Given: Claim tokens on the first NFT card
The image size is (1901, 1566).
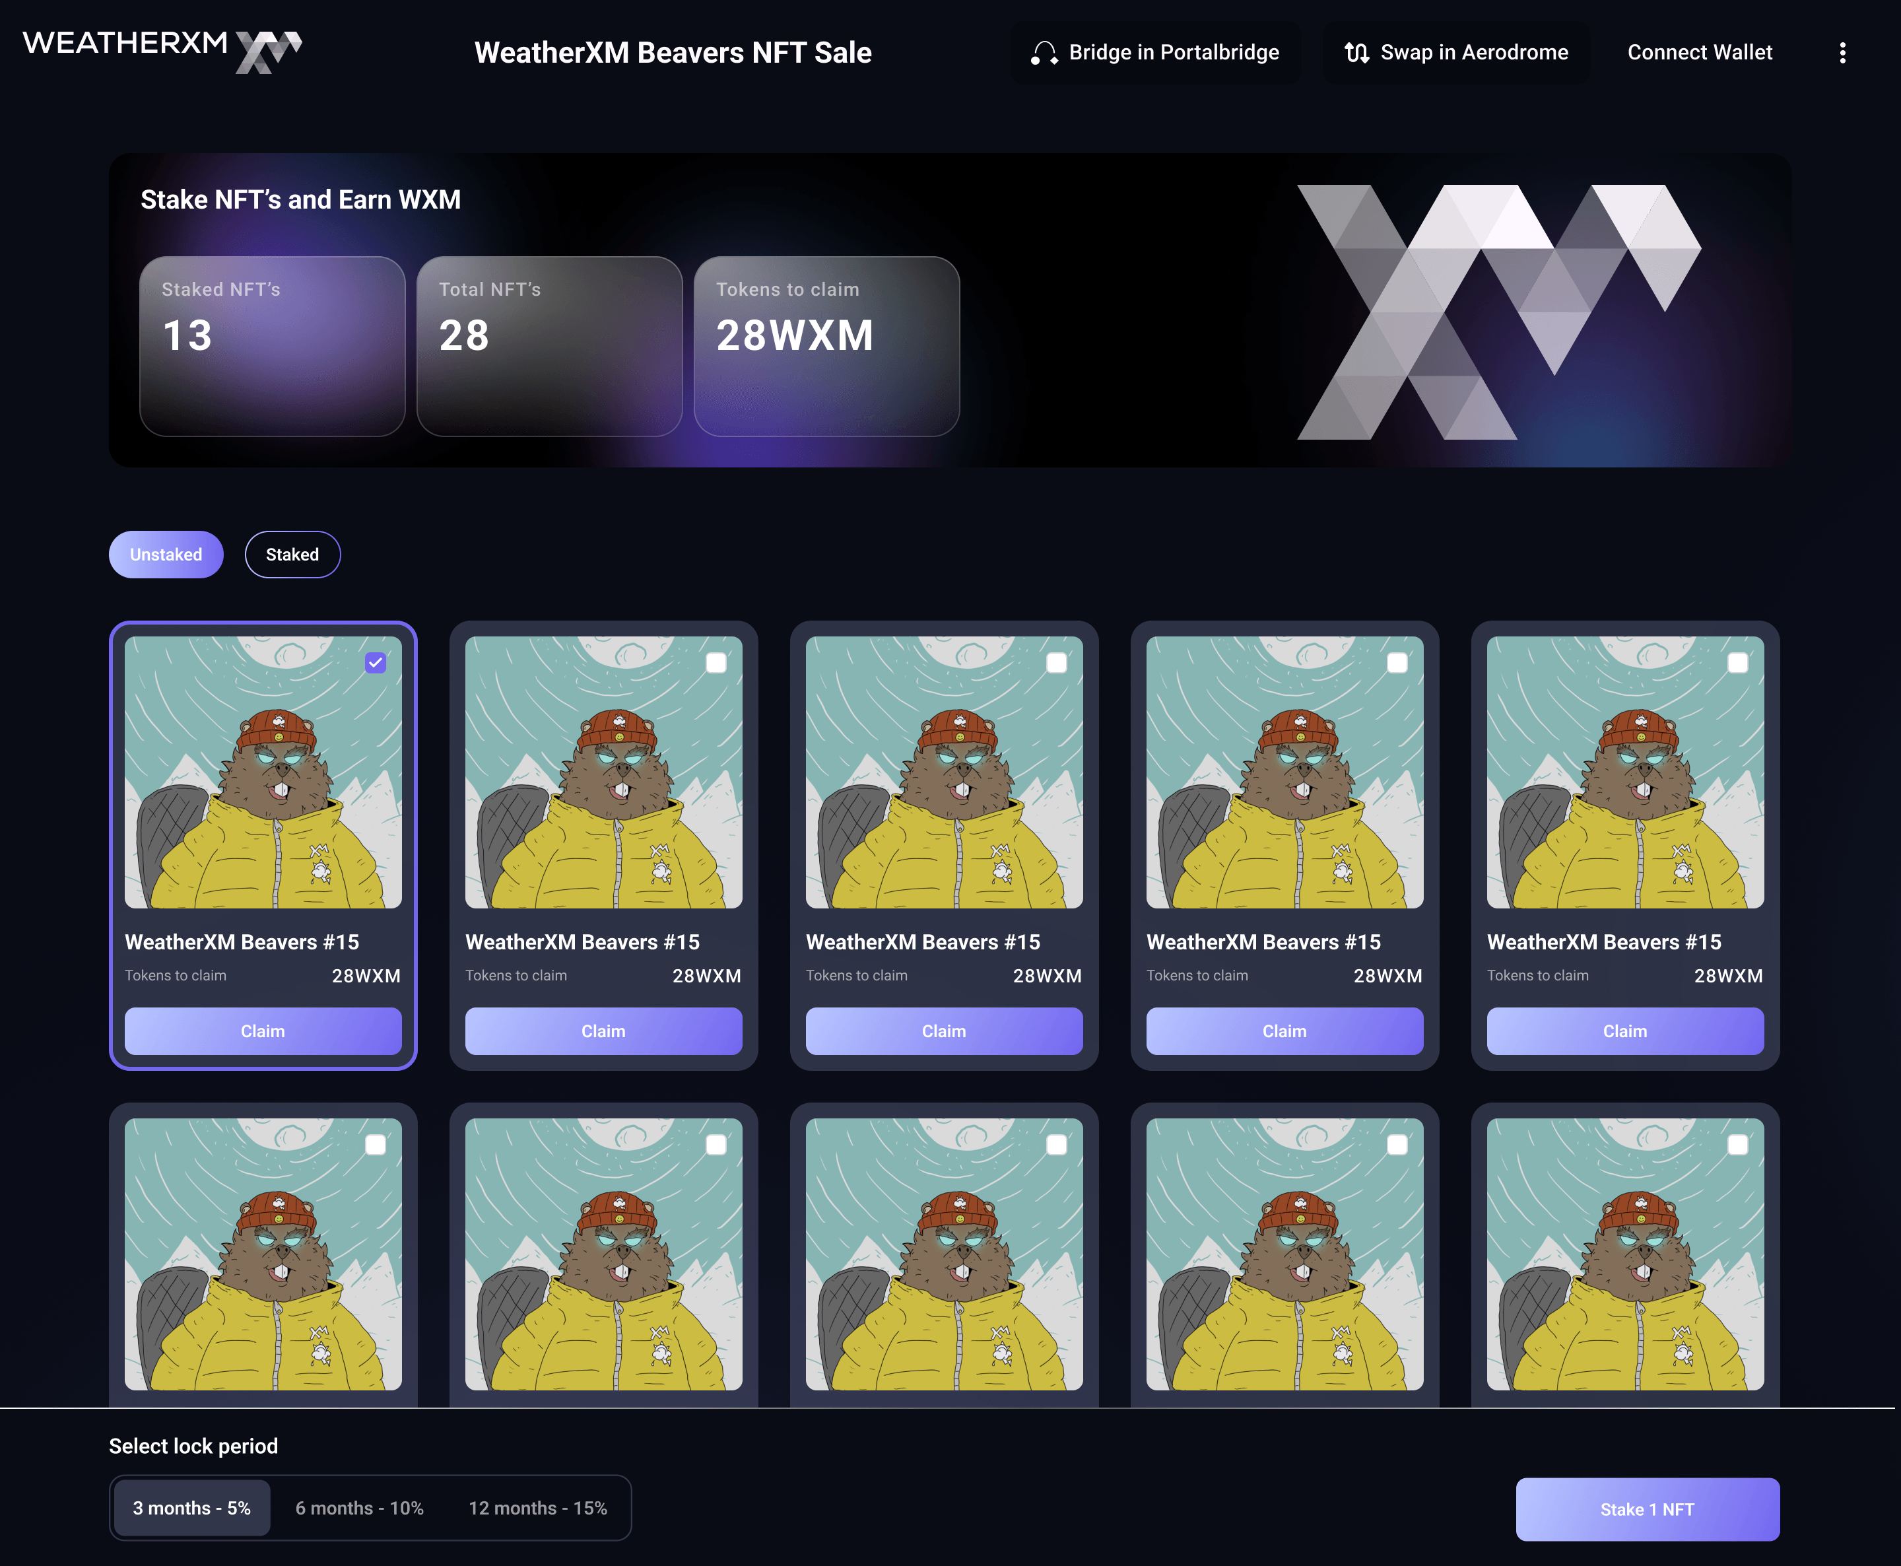Looking at the screenshot, I should click(x=263, y=1031).
